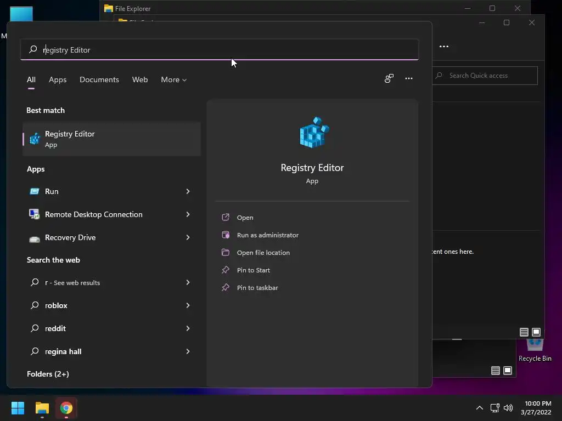This screenshot has width=562, height=421.
Task: Click the Registry Editor search input field
Action: 220,50
